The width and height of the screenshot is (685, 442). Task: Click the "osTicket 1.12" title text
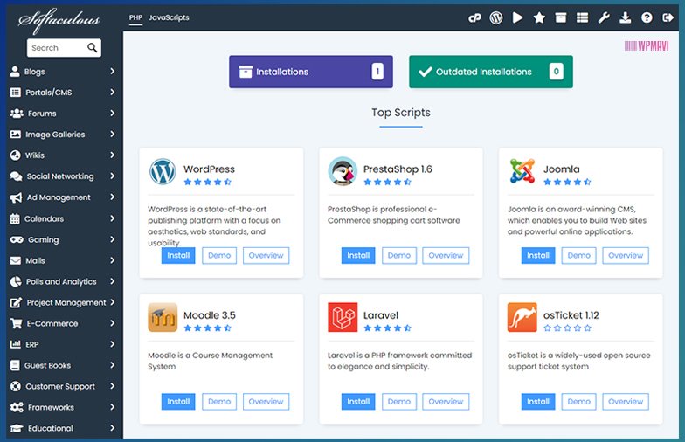571,315
